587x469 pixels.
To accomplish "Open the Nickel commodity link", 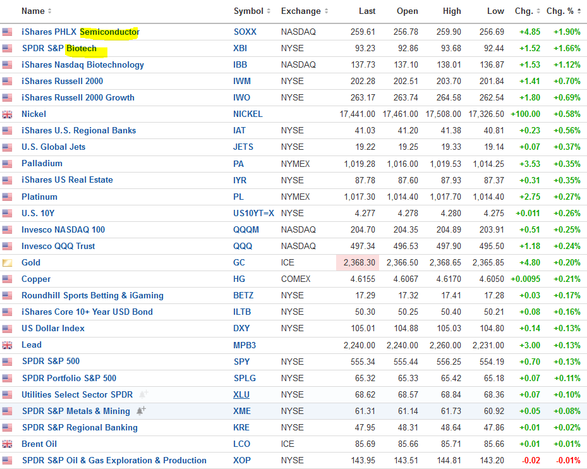I will tap(33, 114).
